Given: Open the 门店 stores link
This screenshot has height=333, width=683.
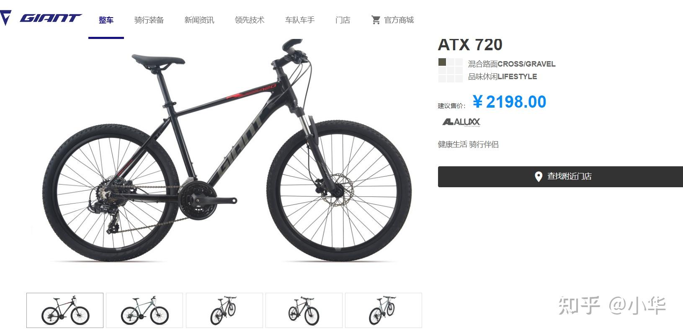Looking at the screenshot, I should click(x=343, y=20).
